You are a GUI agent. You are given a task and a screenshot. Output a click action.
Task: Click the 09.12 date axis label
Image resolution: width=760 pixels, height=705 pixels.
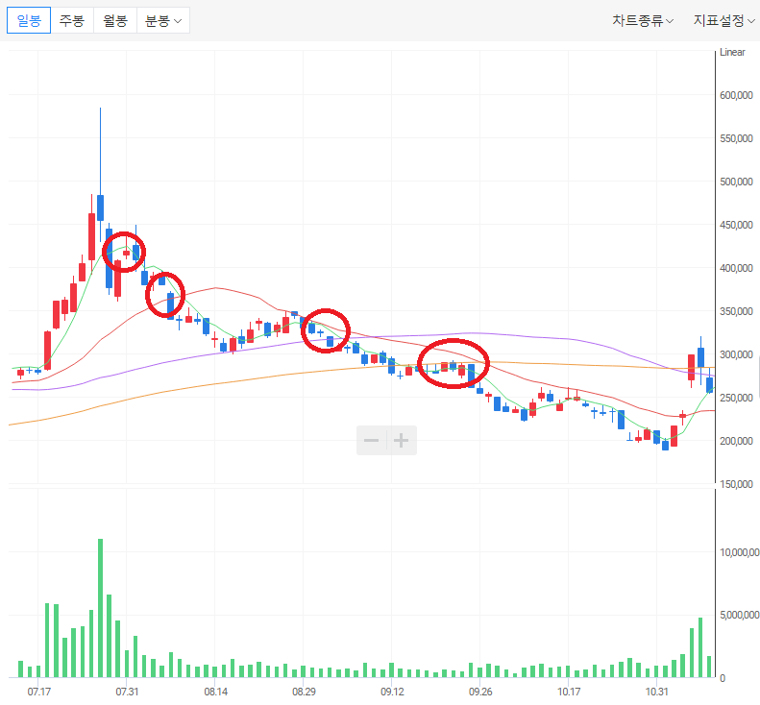[x=392, y=692]
